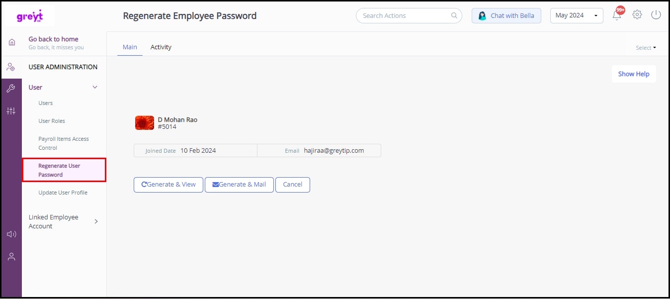This screenshot has height=299, width=670.
Task: Click the search magnifier icon
Action: [x=454, y=15]
